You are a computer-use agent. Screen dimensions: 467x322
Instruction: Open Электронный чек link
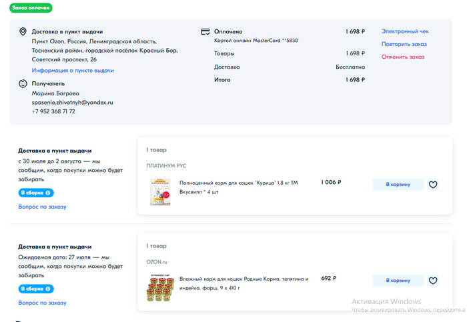click(404, 31)
